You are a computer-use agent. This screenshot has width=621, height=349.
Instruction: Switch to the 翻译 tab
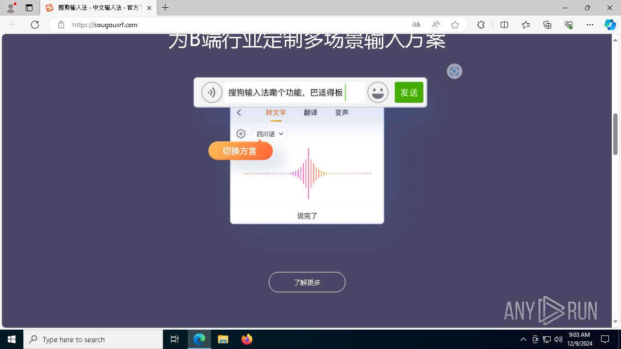coord(310,112)
